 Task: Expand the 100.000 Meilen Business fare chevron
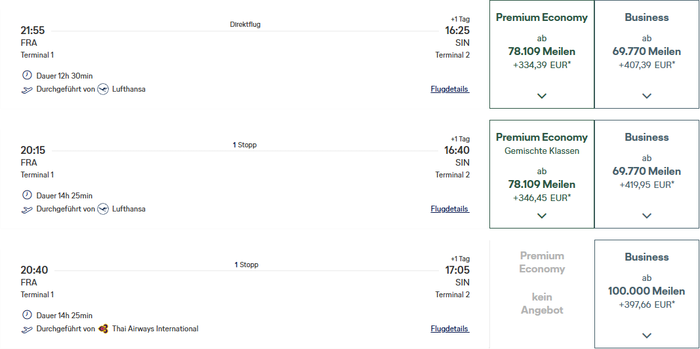(x=646, y=336)
